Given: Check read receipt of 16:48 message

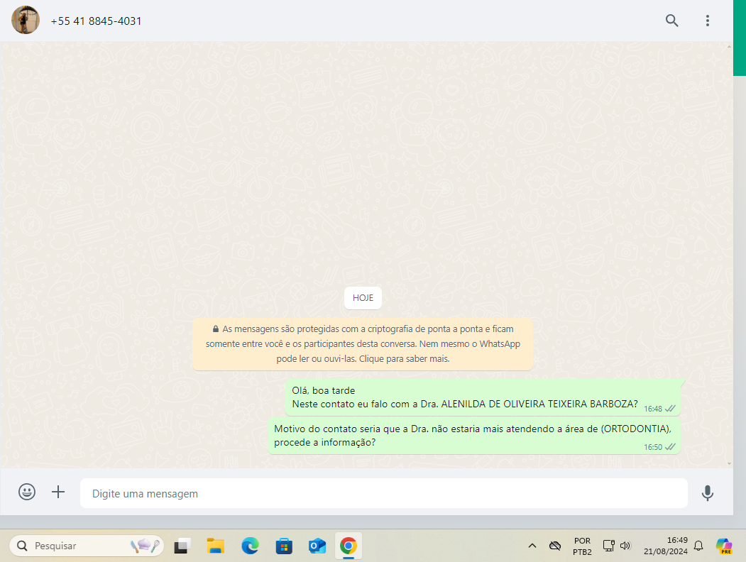Looking at the screenshot, I should point(670,409).
